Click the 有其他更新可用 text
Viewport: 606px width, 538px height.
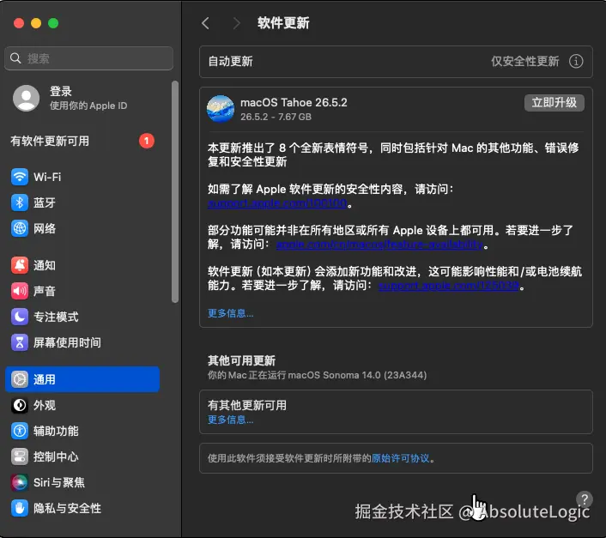(247, 405)
